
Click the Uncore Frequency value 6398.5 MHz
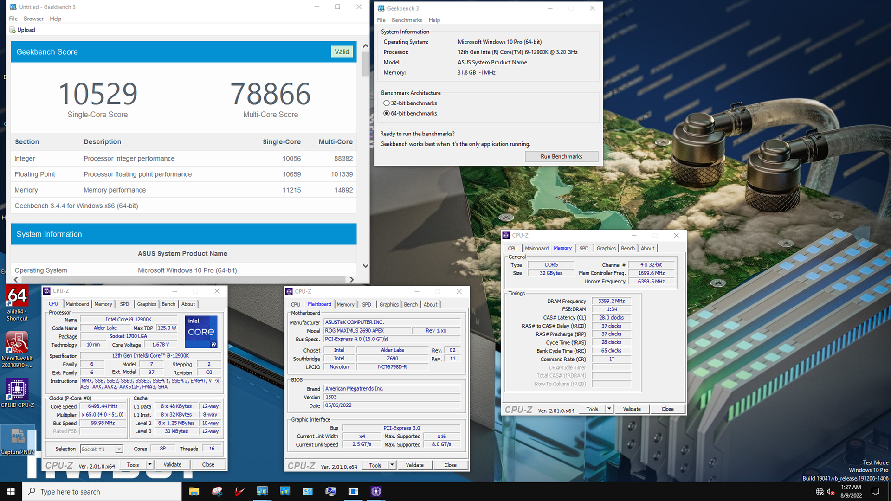tap(651, 281)
